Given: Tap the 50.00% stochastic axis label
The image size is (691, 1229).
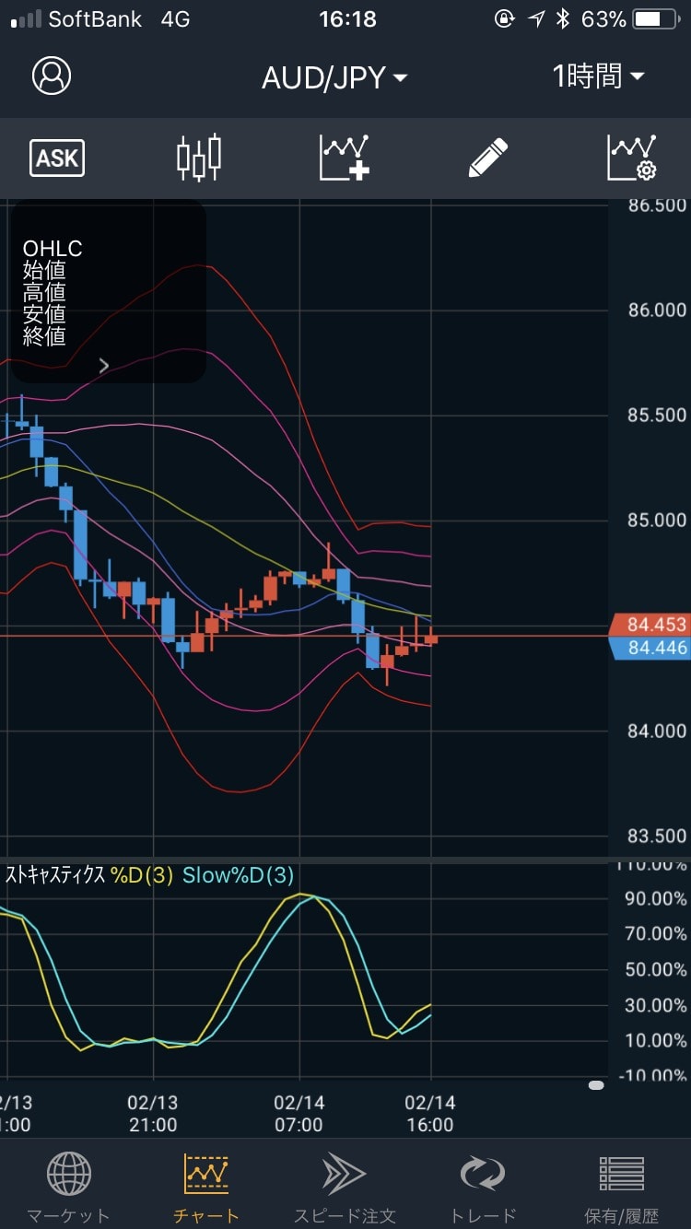Looking at the screenshot, I should tap(656, 969).
